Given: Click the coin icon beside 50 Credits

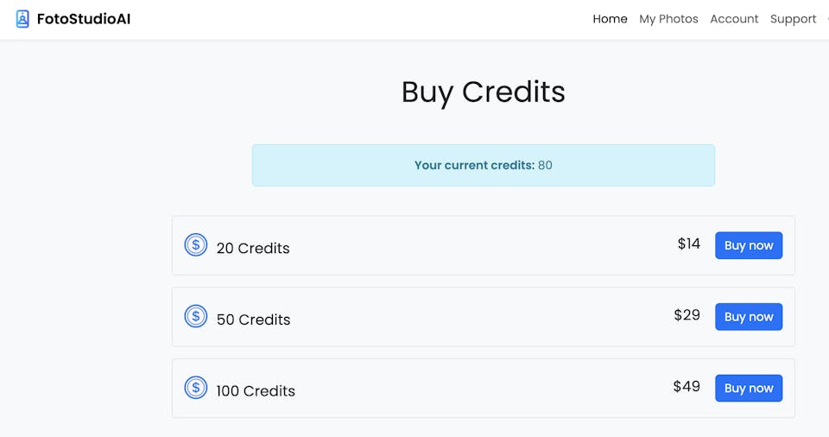Looking at the screenshot, I should [196, 317].
